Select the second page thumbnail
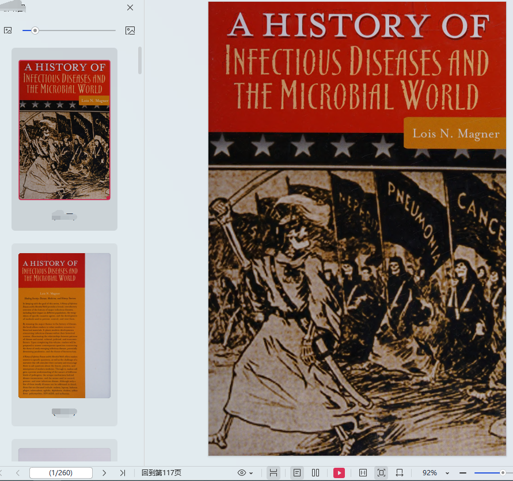Viewport: 513px width, 481px height. pos(64,325)
